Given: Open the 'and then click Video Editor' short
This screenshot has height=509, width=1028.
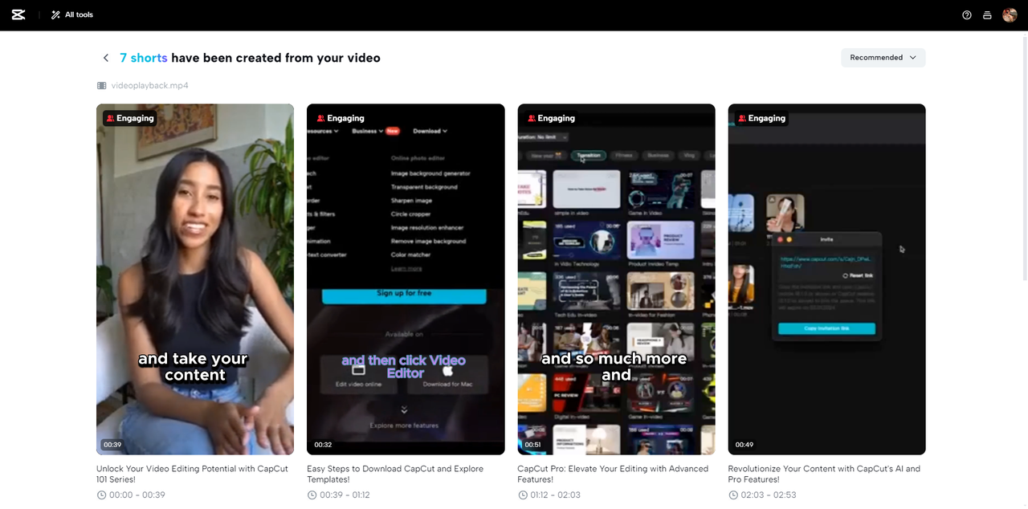Looking at the screenshot, I should [406, 279].
